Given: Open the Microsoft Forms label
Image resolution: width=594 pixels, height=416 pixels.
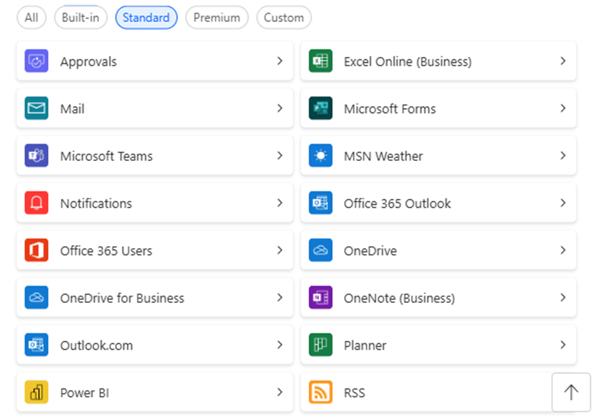Looking at the screenshot, I should [390, 109].
